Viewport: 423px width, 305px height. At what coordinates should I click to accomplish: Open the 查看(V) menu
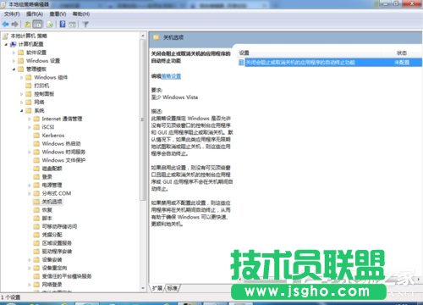(x=58, y=14)
